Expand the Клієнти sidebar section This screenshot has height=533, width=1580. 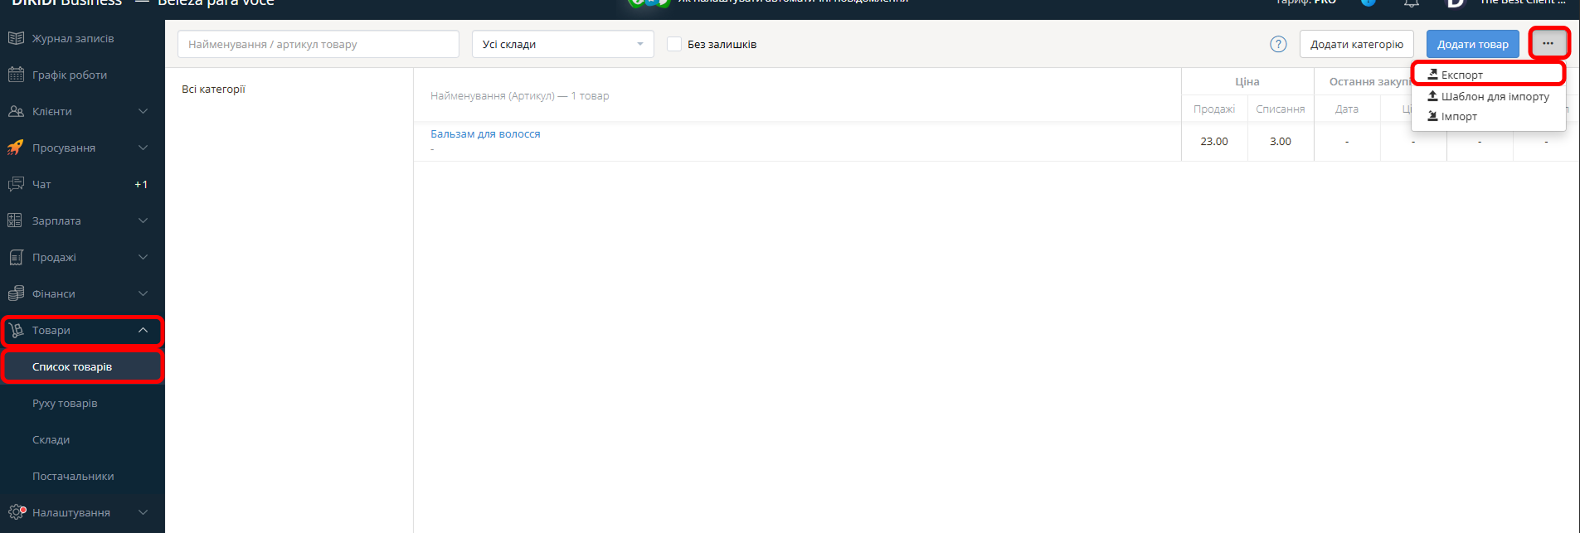point(143,111)
